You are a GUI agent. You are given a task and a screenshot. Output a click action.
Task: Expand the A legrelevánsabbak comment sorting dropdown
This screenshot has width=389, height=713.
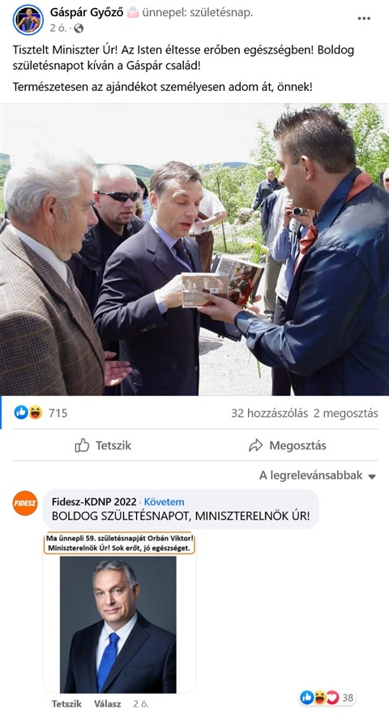(x=318, y=475)
